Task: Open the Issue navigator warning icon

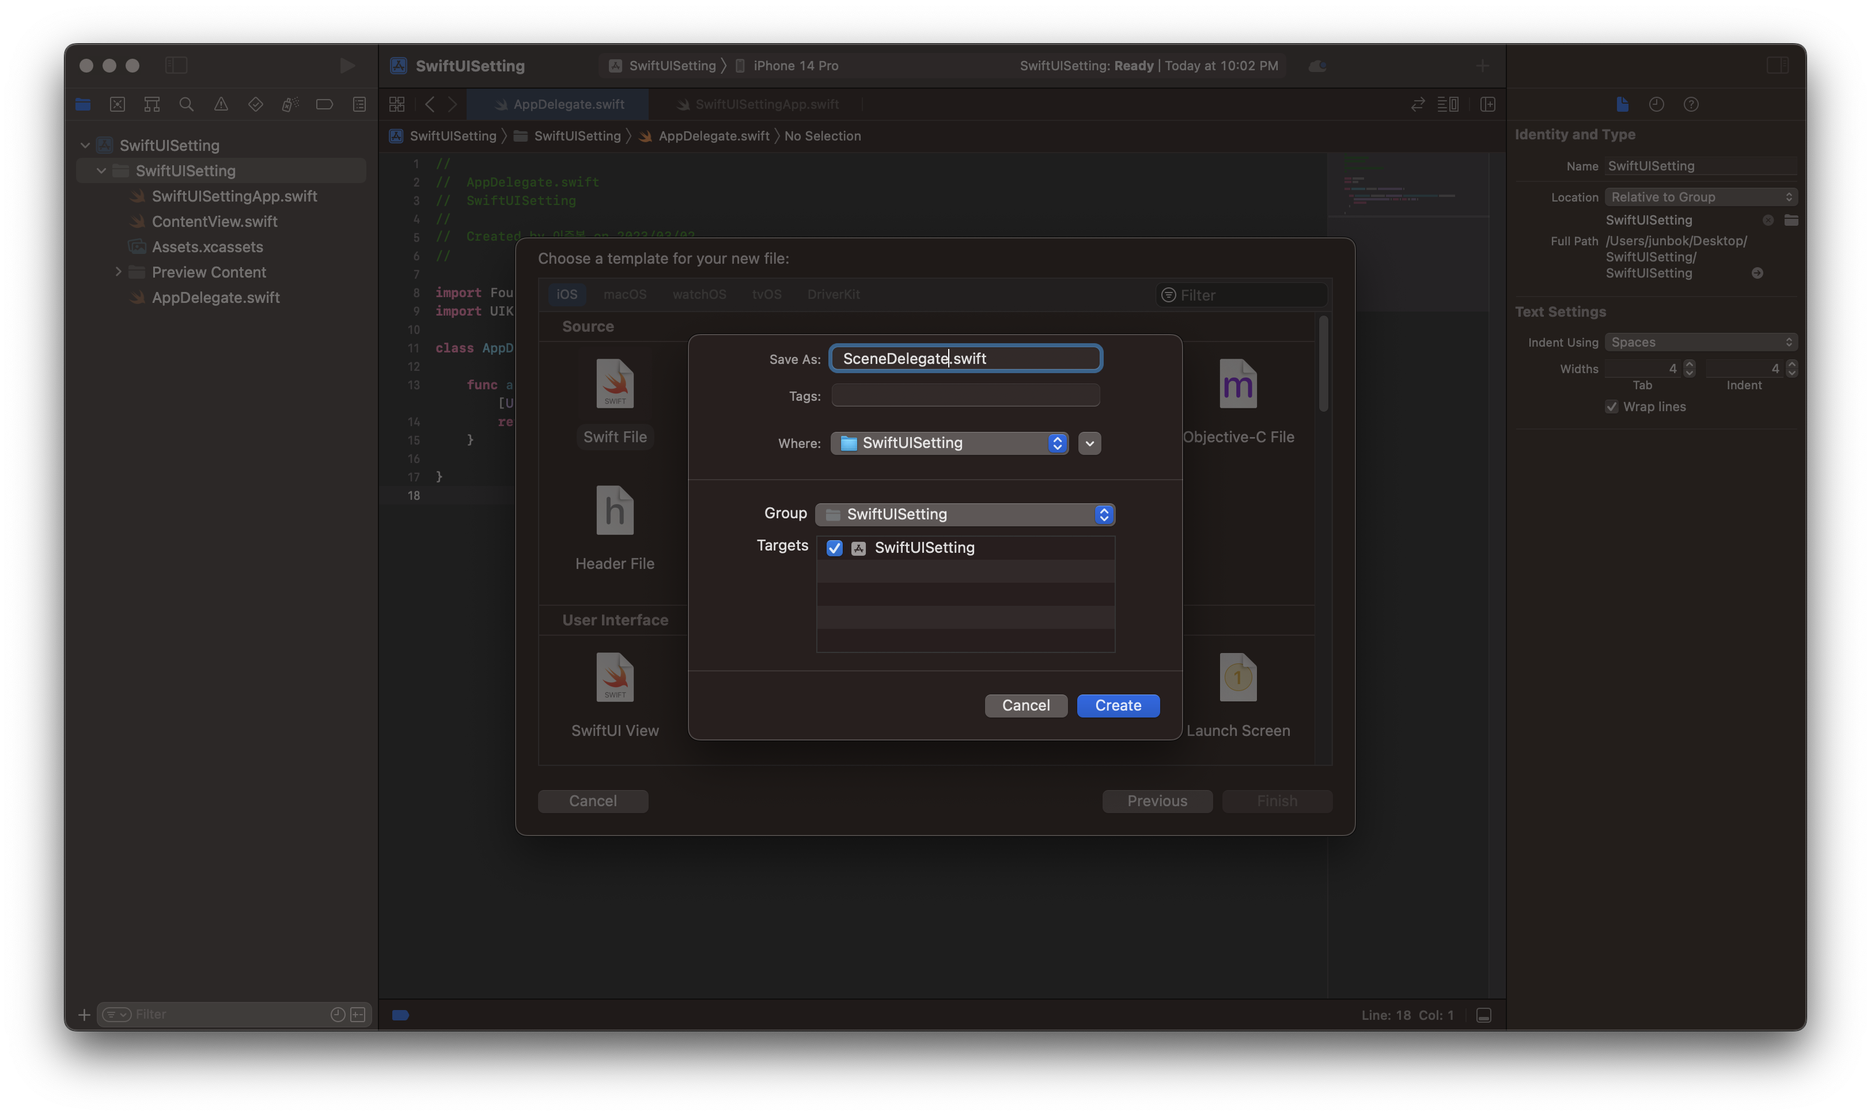Action: coord(221,105)
